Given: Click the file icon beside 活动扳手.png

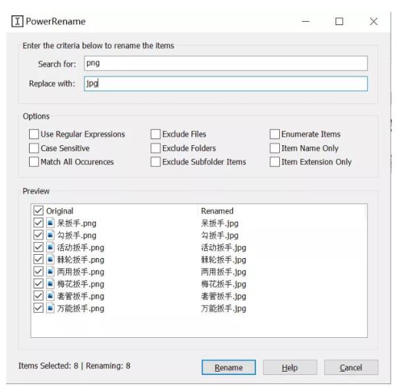Looking at the screenshot, I should [x=51, y=247].
